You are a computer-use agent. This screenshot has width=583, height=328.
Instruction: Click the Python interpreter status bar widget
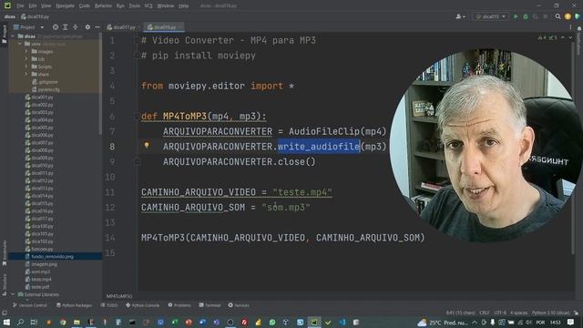[550, 313]
